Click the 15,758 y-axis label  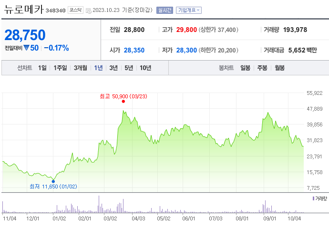coord(315,172)
